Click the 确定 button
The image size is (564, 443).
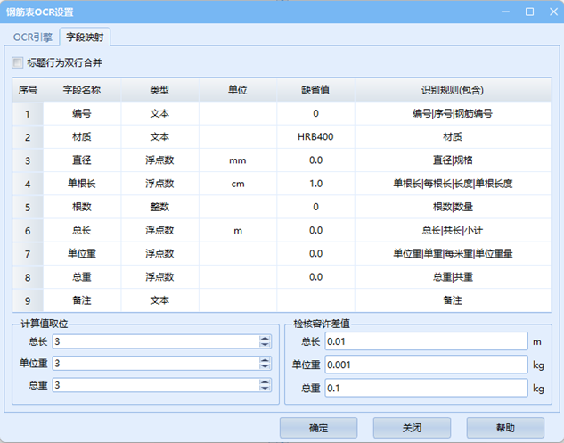point(318,428)
